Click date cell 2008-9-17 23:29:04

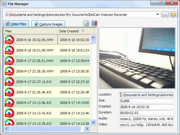pos(74,61)
